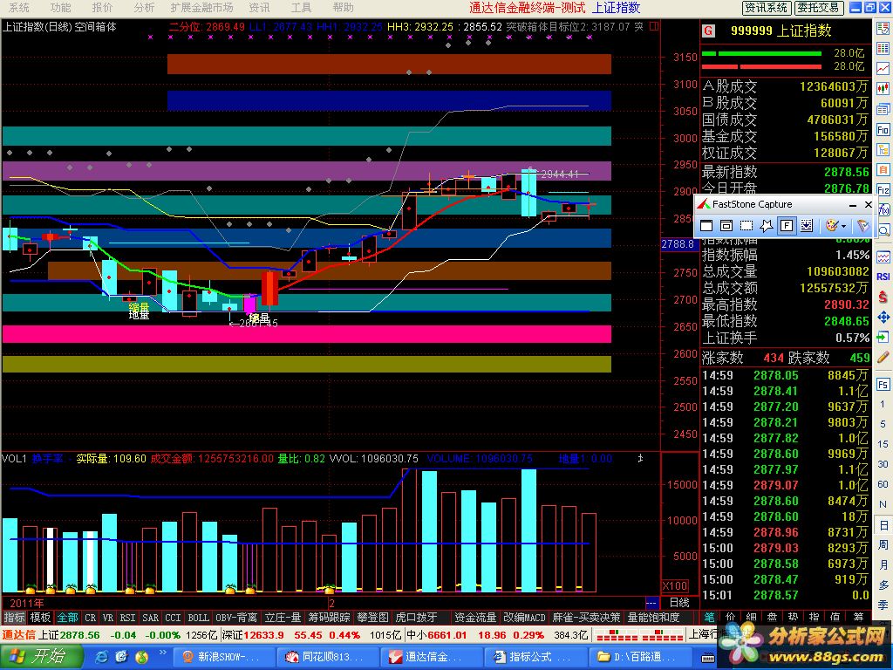Open the 功能 menu
The image size is (893, 670).
coord(61,7)
